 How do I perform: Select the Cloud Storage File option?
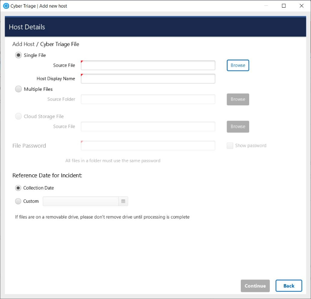pyautogui.click(x=18, y=117)
